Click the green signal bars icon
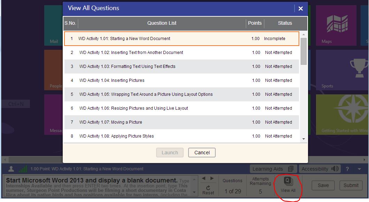 [x=23, y=169]
